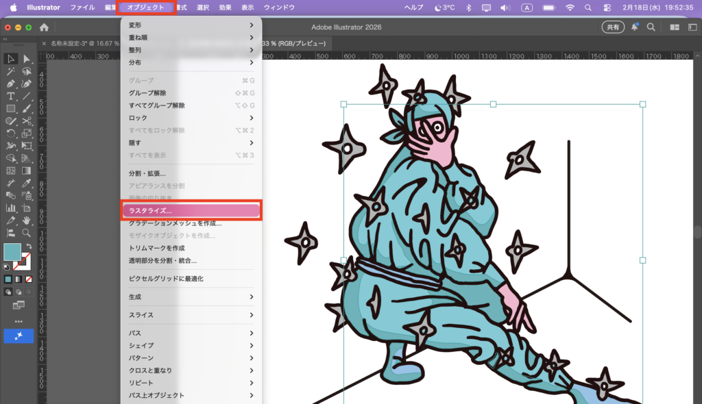Click the Home icon in title bar
Screen dimensions: 702x404
click(x=44, y=27)
